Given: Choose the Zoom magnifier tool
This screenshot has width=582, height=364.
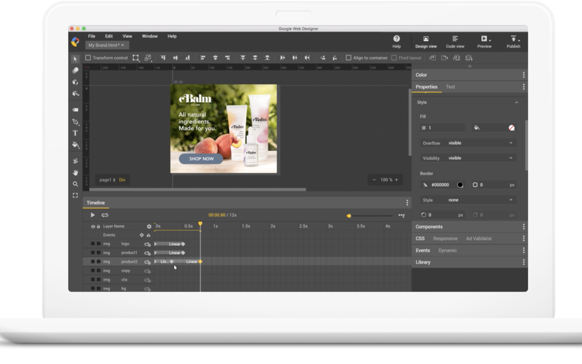Looking at the screenshot, I should coord(75,184).
